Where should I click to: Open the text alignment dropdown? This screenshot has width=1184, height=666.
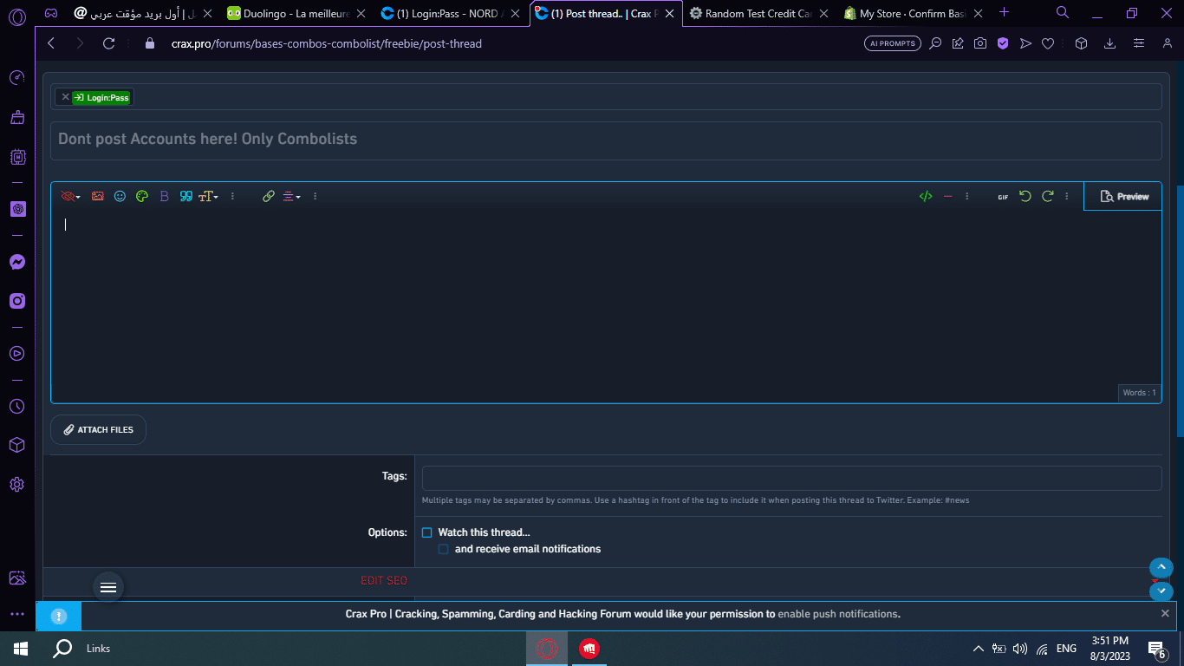pyautogui.click(x=292, y=197)
